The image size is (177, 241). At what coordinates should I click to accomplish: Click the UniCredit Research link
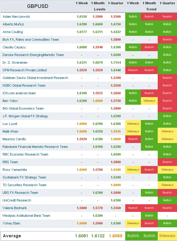(17, 200)
